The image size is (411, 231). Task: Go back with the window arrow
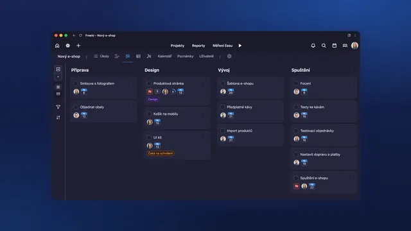(74, 35)
